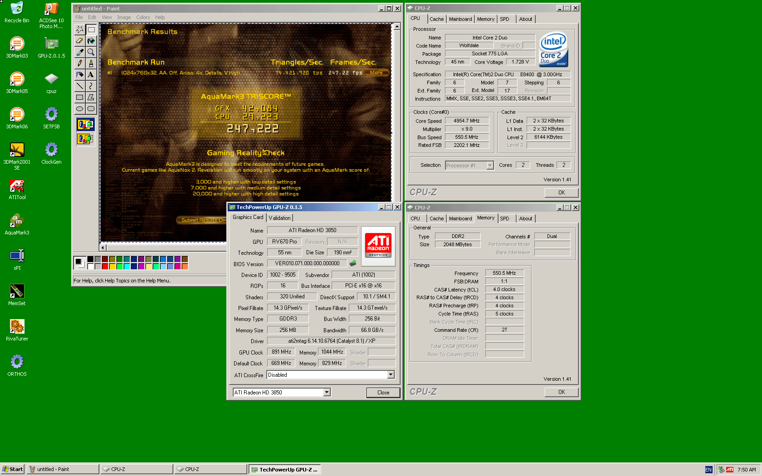Choose the opaque selection option in Paint
This screenshot has width=762, height=476.
click(85, 124)
